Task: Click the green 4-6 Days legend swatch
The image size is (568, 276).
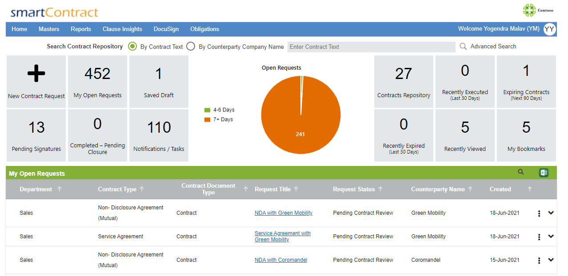Action: tap(207, 110)
